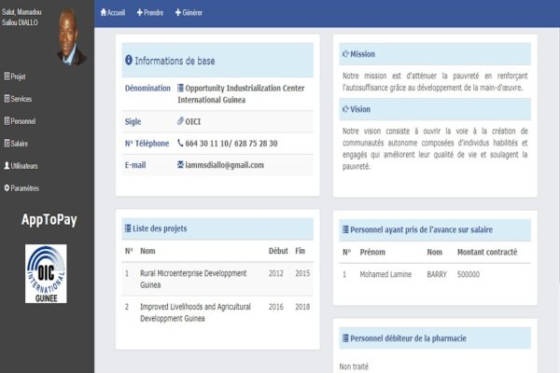Click the Salut, Mamadou Saliou DIALLO greeting

(21, 17)
